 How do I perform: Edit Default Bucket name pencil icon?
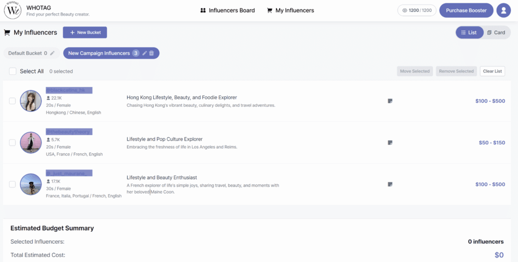tap(52, 53)
